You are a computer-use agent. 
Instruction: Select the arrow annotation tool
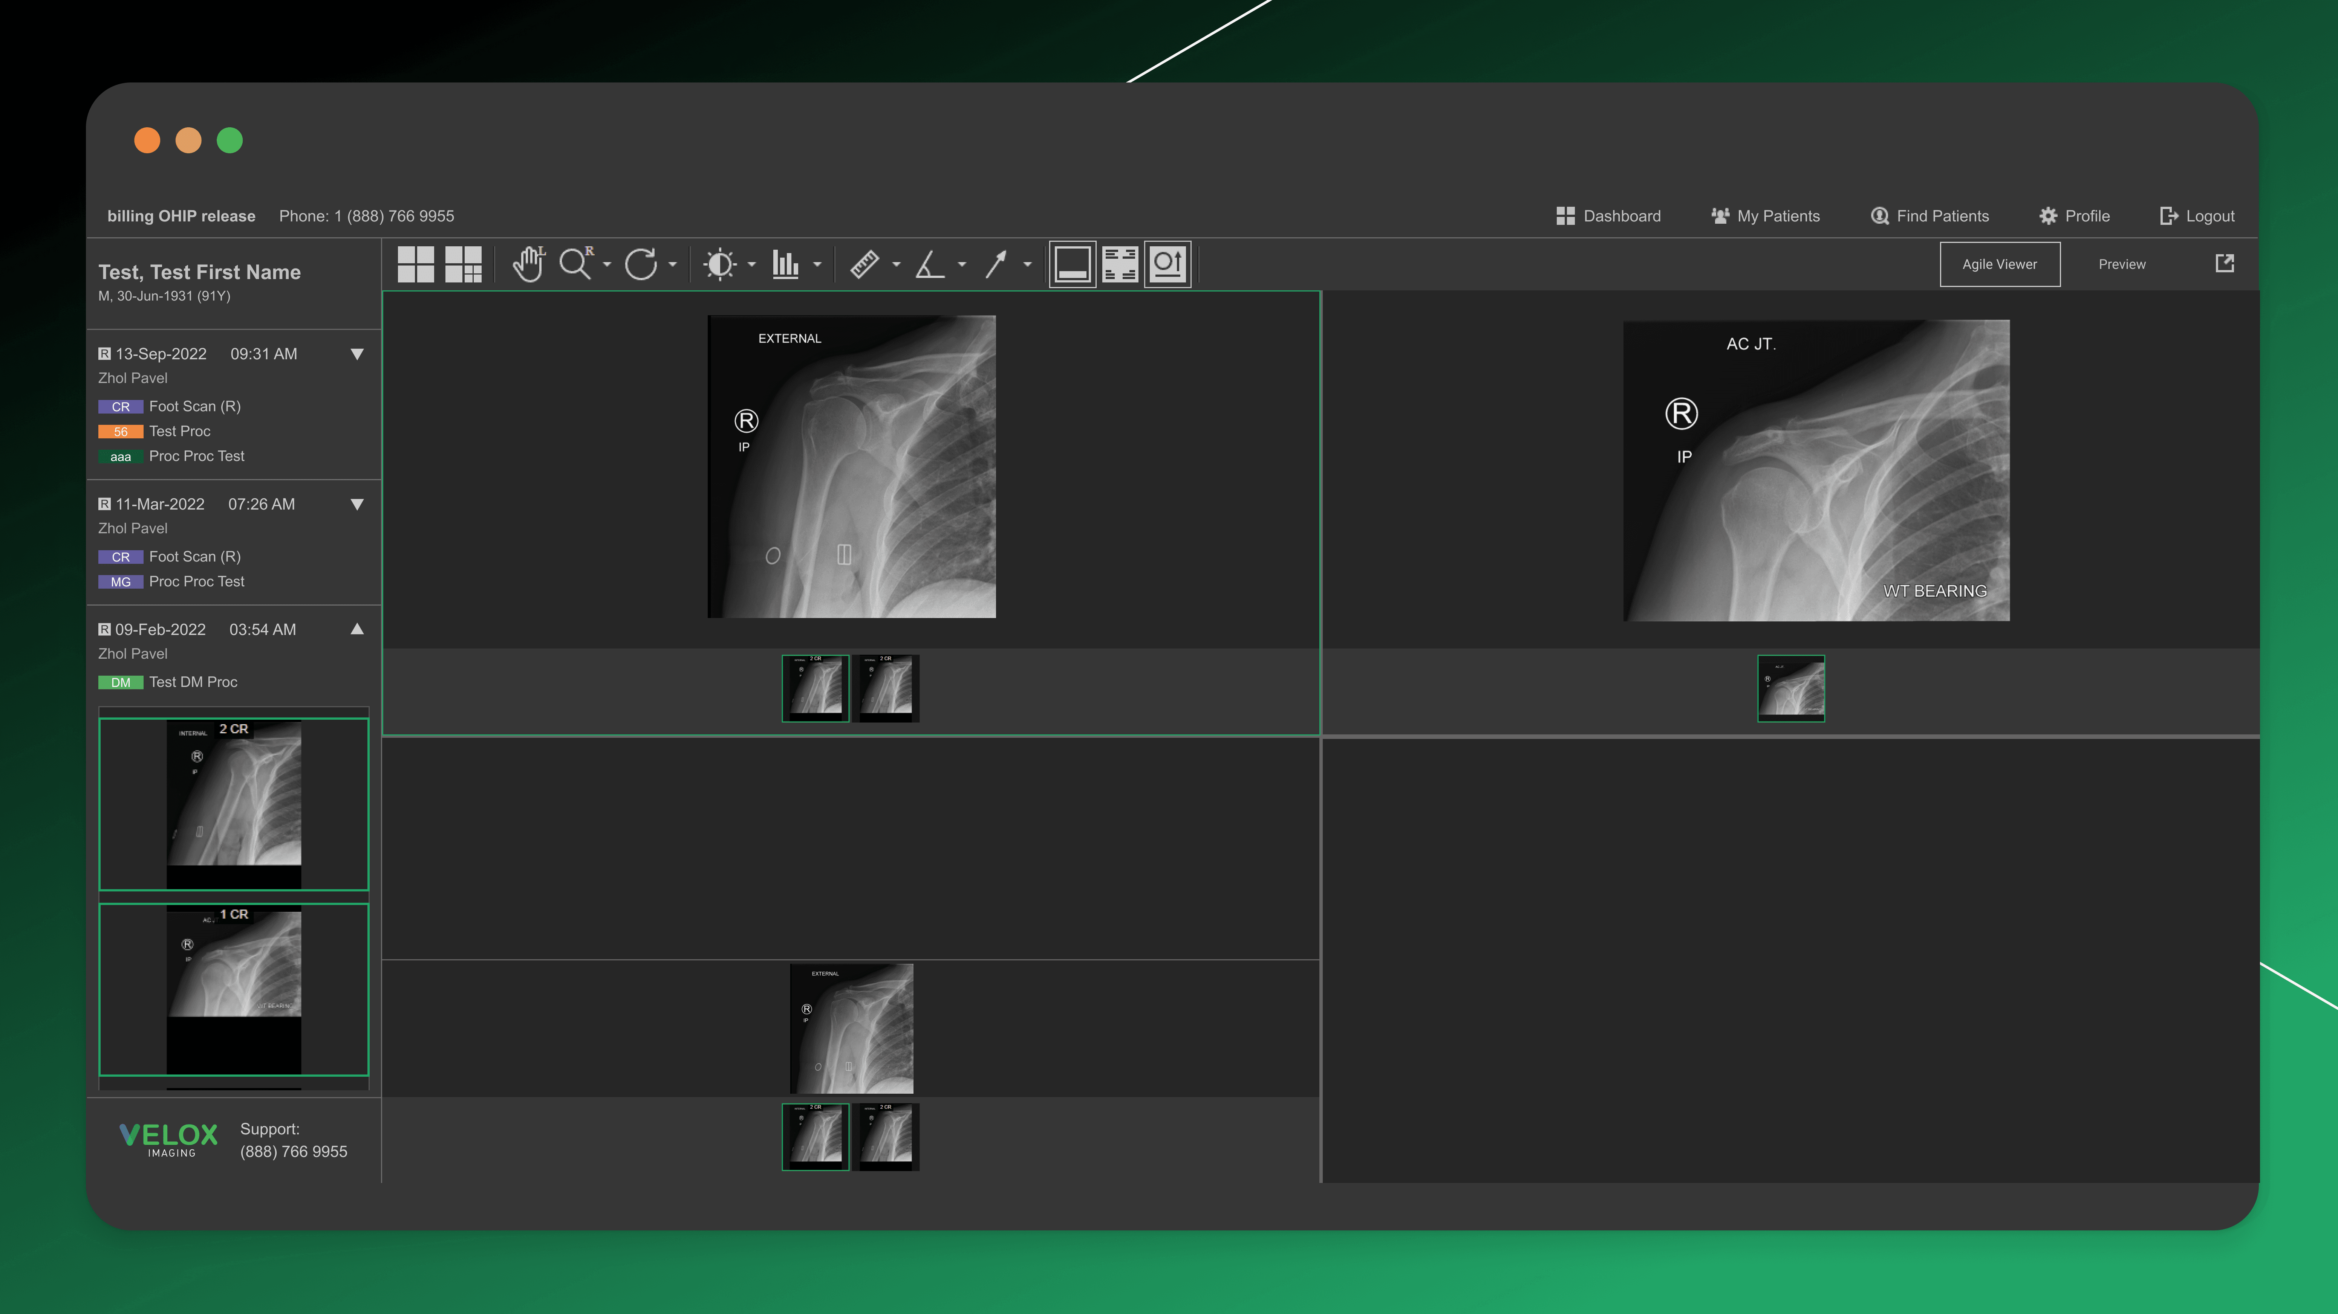click(996, 264)
